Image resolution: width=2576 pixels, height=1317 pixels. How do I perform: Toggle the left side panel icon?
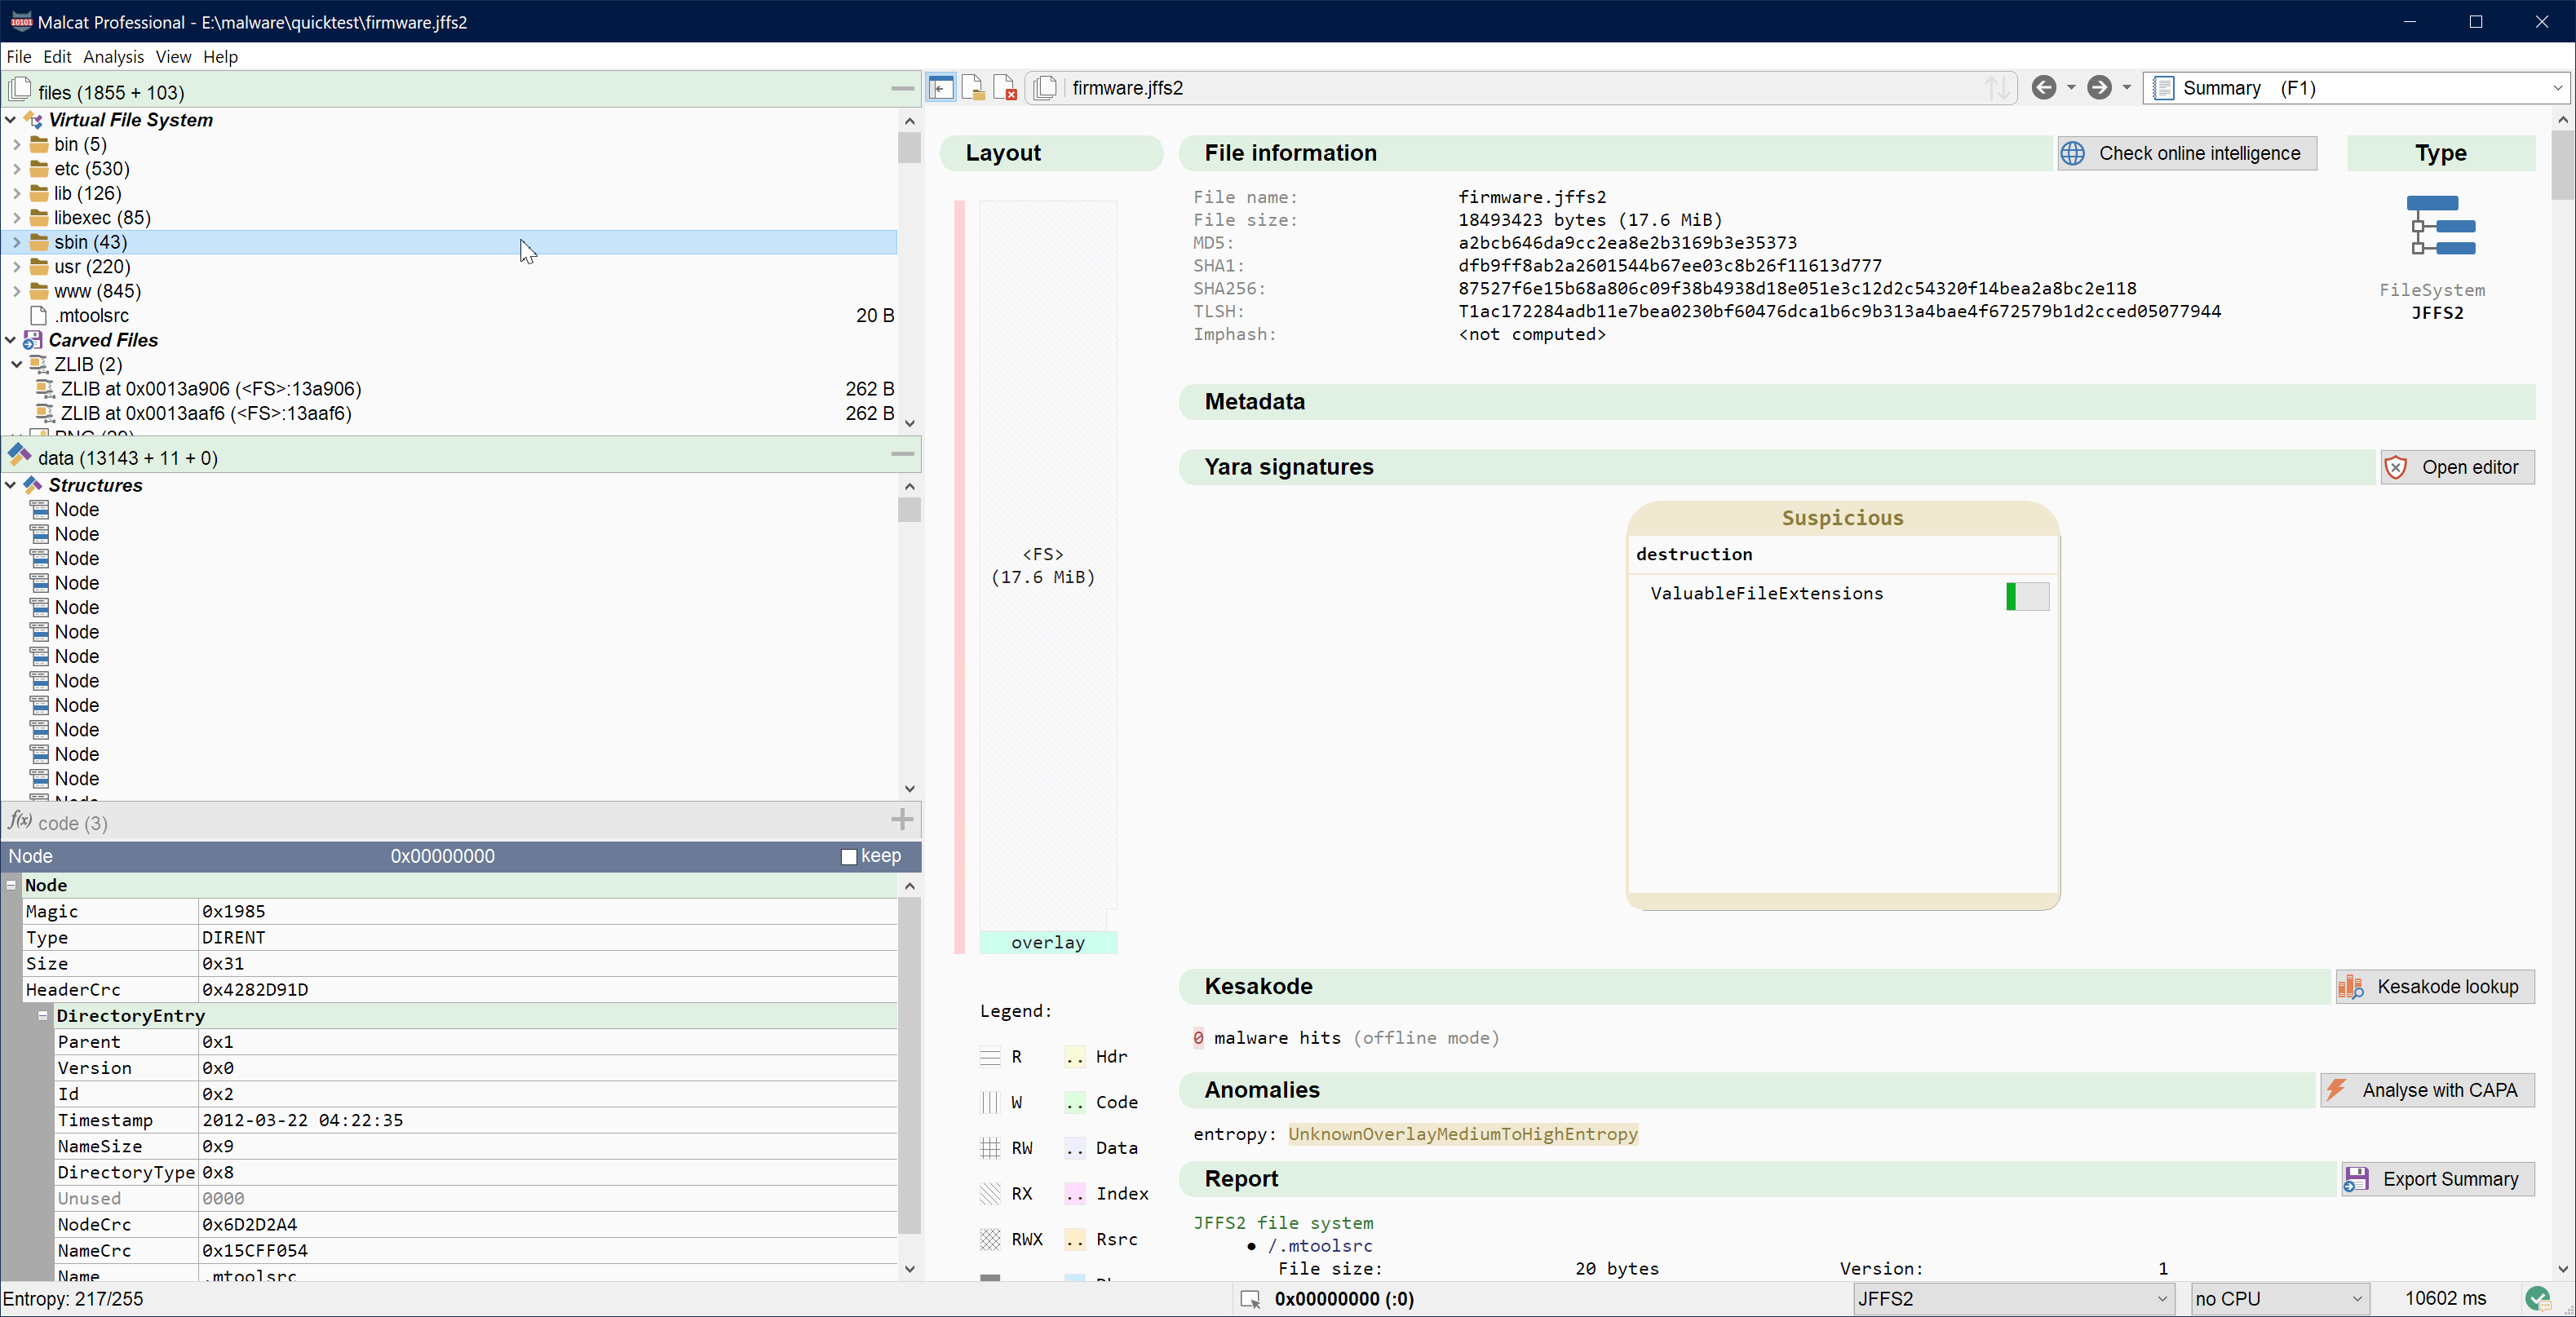pyautogui.click(x=941, y=88)
